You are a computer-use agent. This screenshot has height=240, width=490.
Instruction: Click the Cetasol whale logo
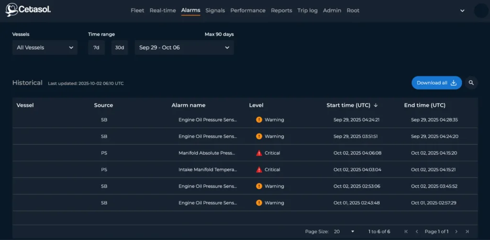(11, 10)
